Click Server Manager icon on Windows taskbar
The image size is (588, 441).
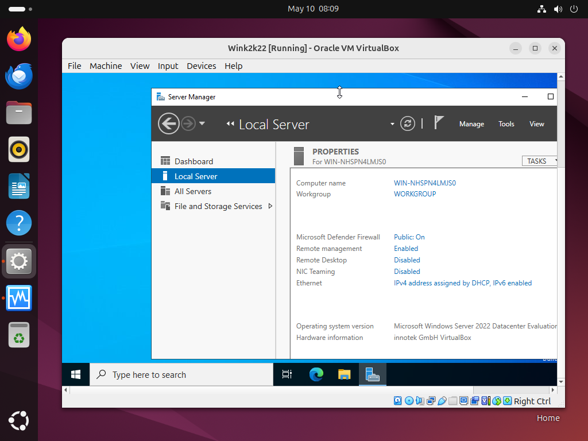pyautogui.click(x=372, y=374)
